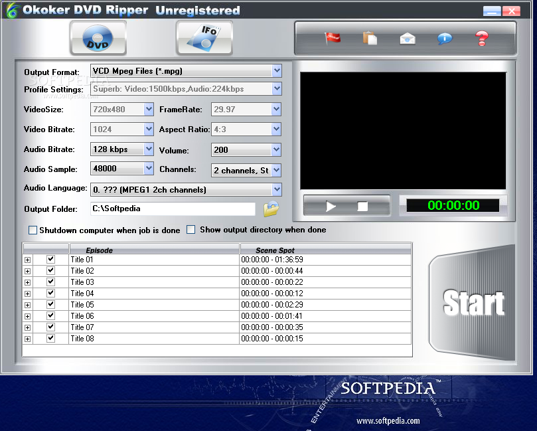Uncheck the Title 03 checkbox
This screenshot has width=537, height=431.
50,282
